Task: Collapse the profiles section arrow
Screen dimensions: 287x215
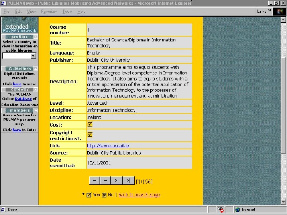Action: pyautogui.click(x=36, y=37)
